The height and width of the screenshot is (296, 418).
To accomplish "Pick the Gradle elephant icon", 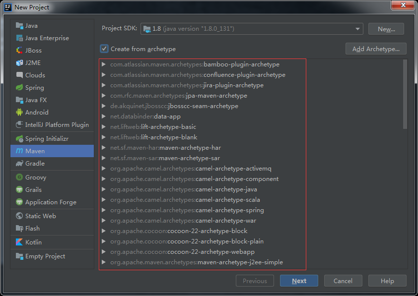I will point(19,164).
